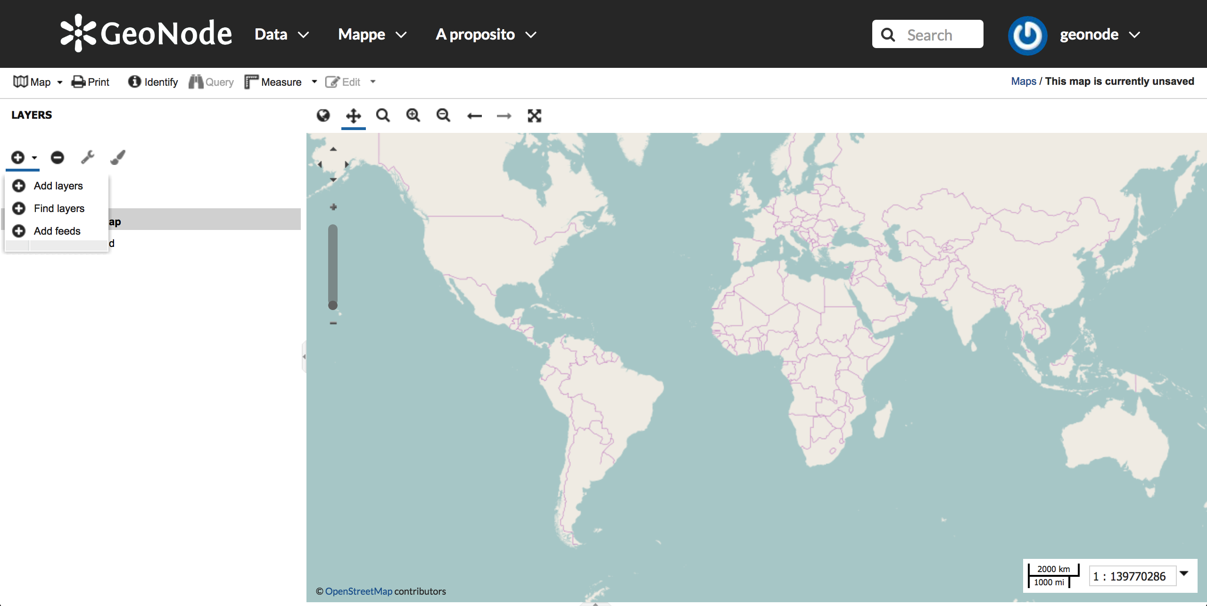Open the Mappe menu
1207x606 pixels.
tap(372, 34)
